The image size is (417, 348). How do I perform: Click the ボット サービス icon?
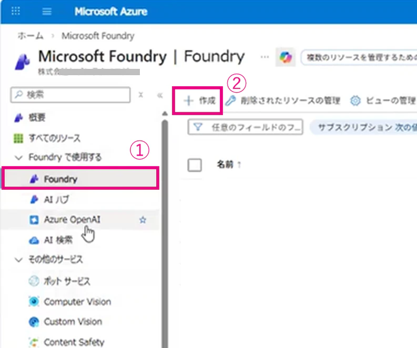coord(34,281)
